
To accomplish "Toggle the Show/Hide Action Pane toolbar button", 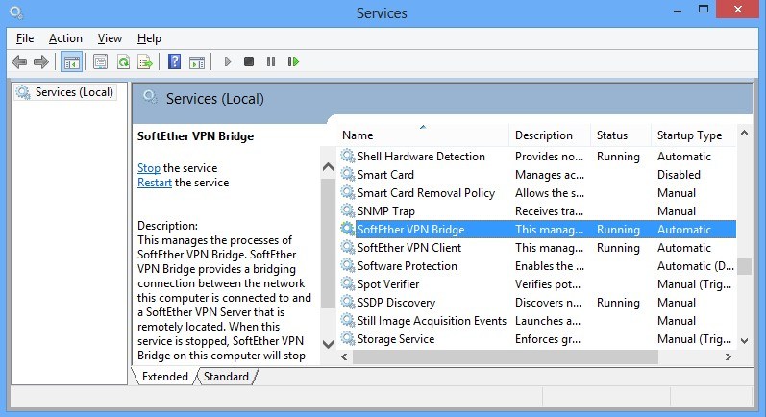I will [196, 61].
